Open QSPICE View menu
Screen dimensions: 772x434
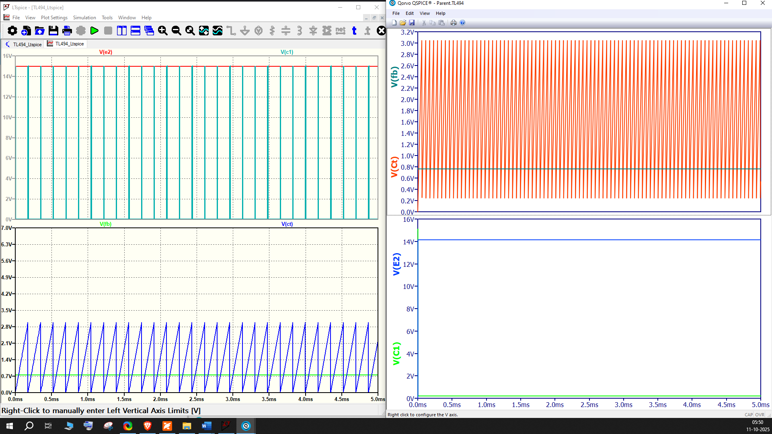click(x=425, y=13)
